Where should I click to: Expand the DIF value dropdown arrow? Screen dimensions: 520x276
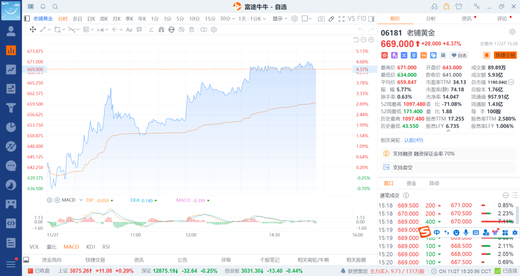tap(112, 201)
